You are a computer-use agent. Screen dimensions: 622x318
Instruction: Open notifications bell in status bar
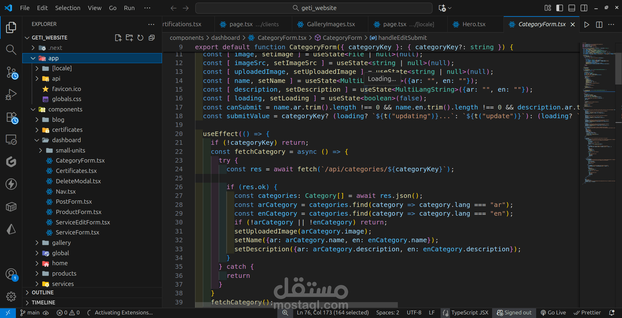[x=612, y=313]
